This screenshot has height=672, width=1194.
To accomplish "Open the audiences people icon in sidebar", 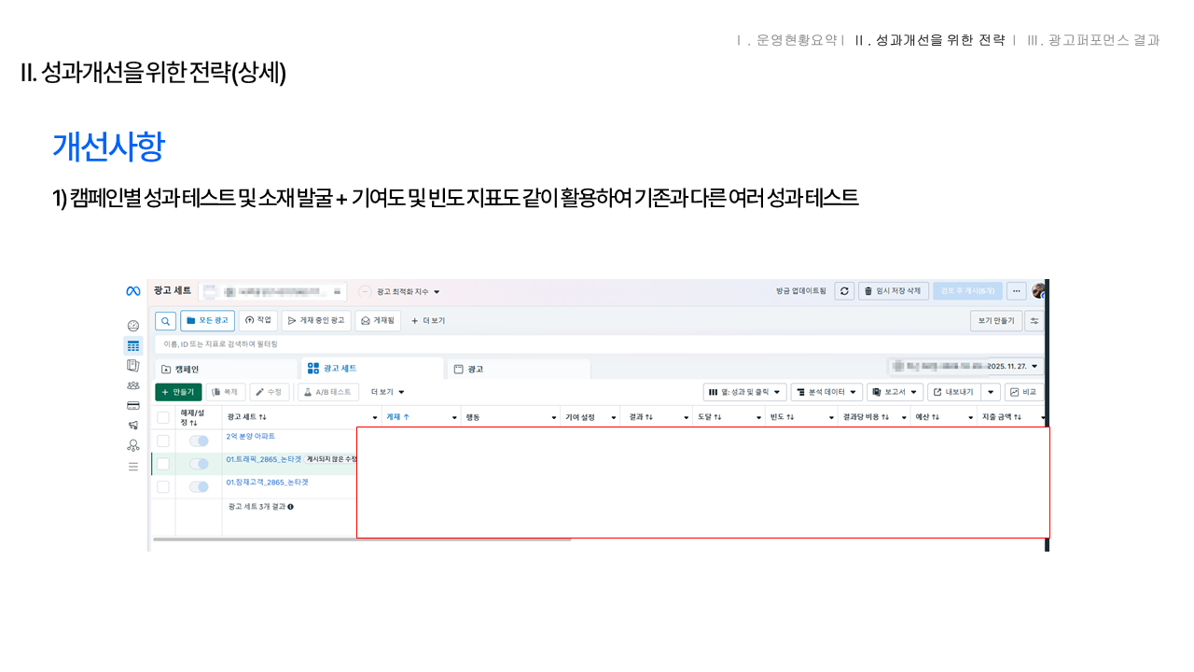I will tap(132, 385).
